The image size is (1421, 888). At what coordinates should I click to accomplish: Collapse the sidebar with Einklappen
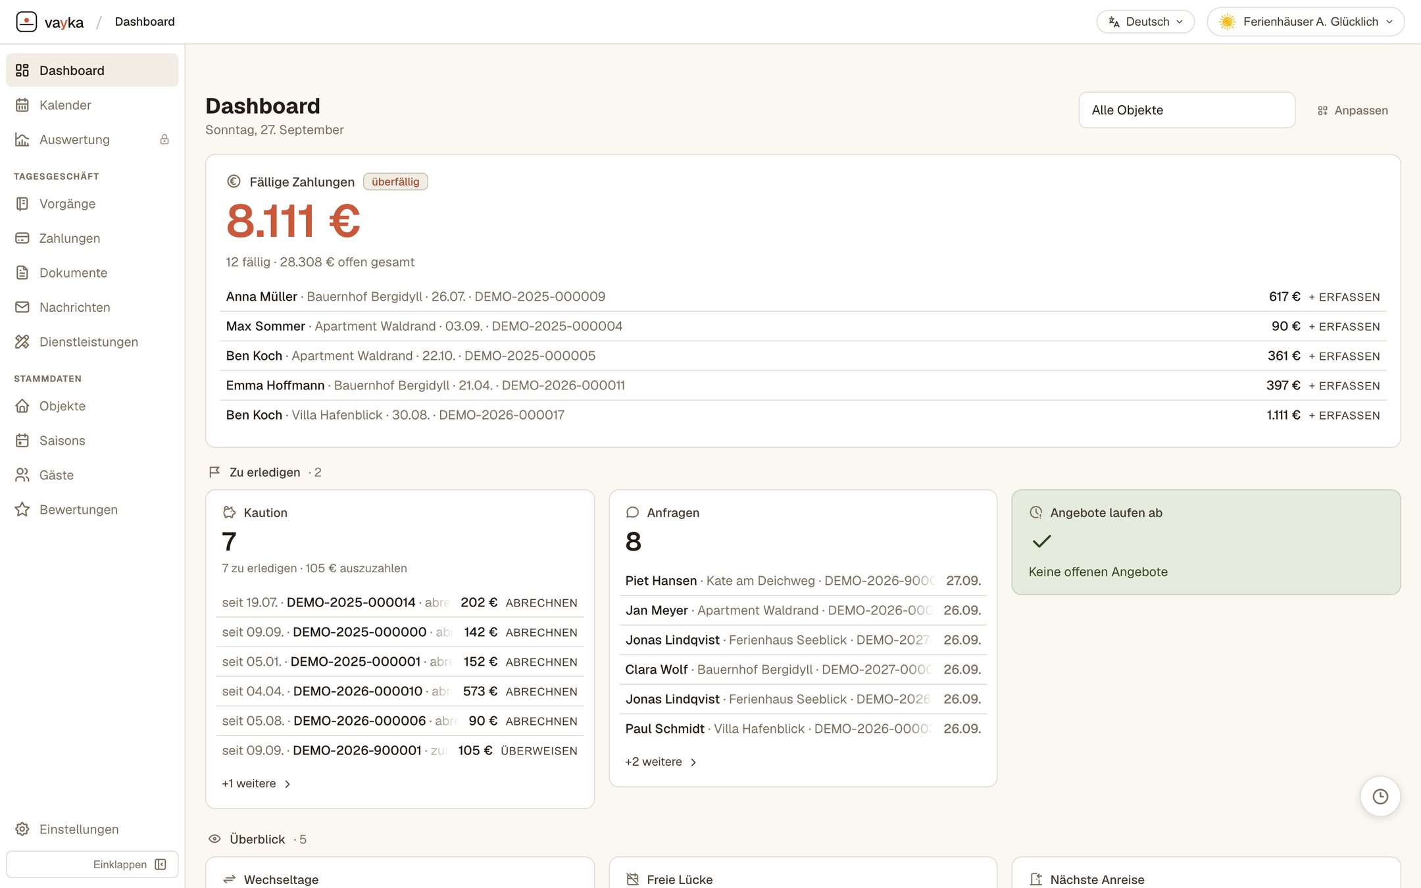(x=92, y=864)
